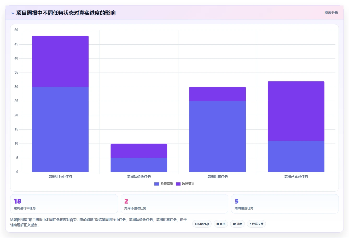Toggle the 改进效果 legend entry
349x238 pixels.
tap(185, 184)
